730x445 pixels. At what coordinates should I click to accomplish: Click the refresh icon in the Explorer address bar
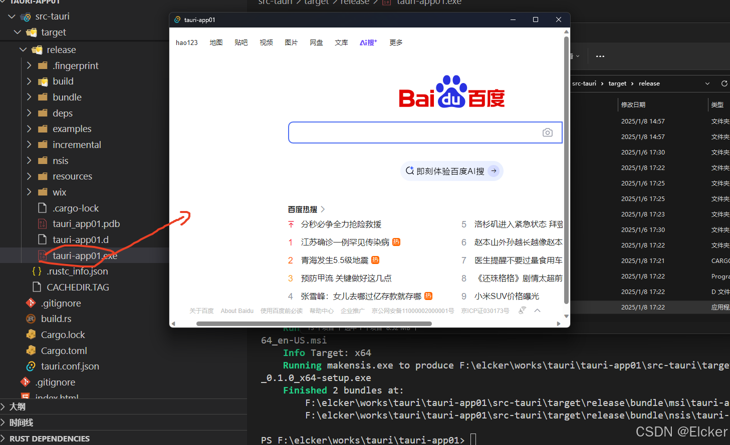point(724,83)
